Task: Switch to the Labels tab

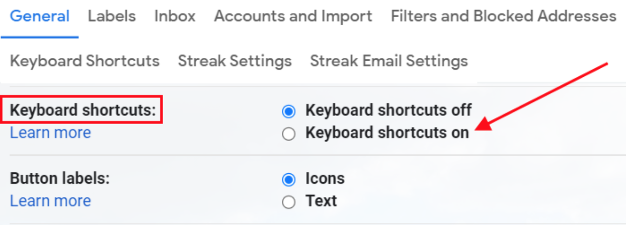Action: (112, 17)
